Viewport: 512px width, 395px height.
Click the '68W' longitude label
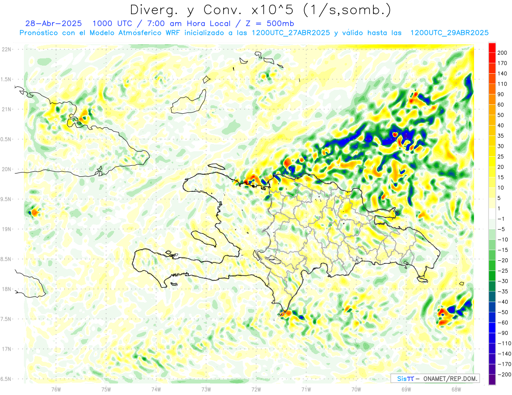(456, 389)
